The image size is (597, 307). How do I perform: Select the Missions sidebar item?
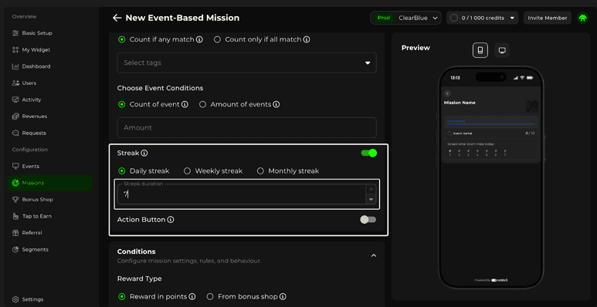pos(49,183)
